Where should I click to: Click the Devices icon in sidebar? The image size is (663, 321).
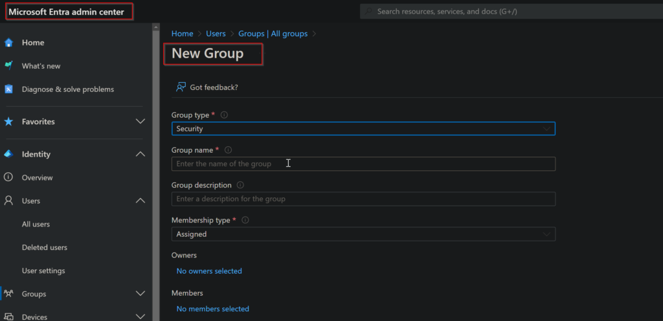pyautogui.click(x=8, y=316)
